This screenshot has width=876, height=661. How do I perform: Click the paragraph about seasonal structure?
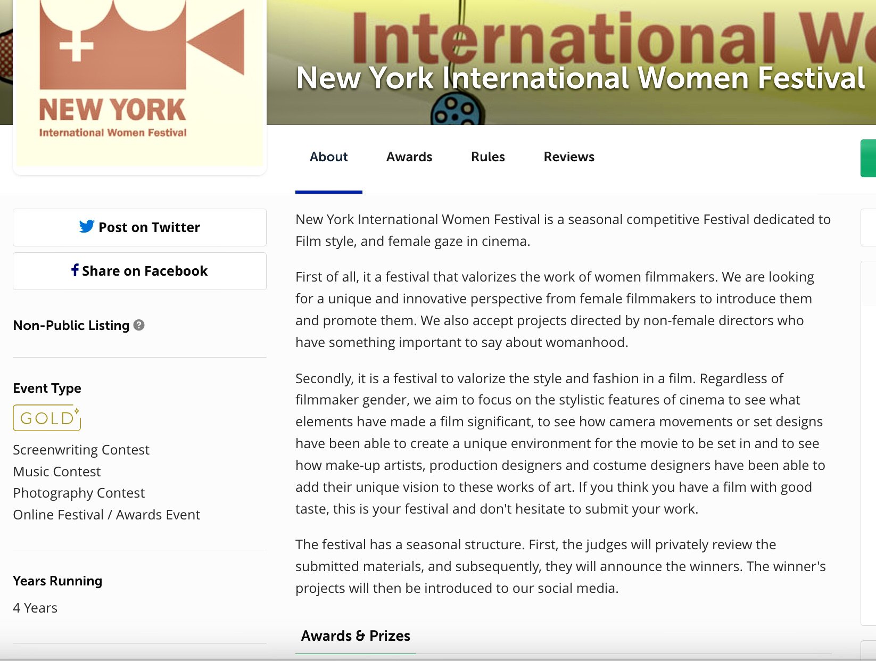tap(561, 566)
